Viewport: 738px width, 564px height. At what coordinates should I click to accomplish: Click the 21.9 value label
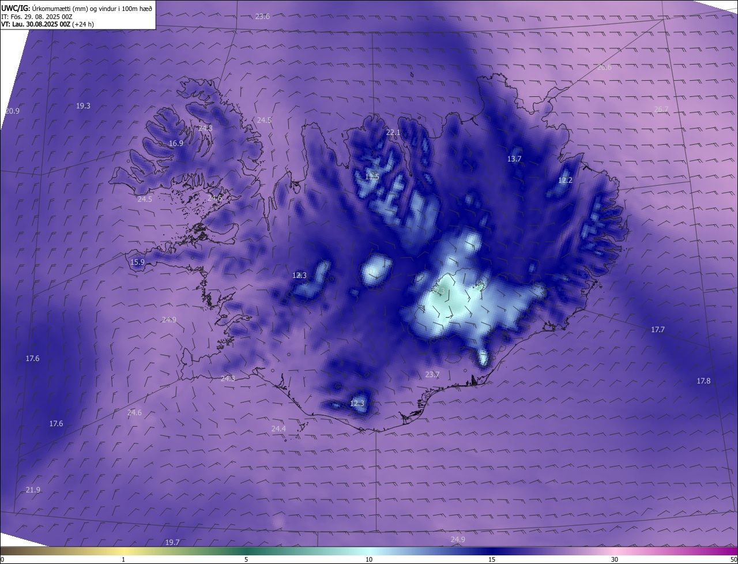(x=33, y=490)
